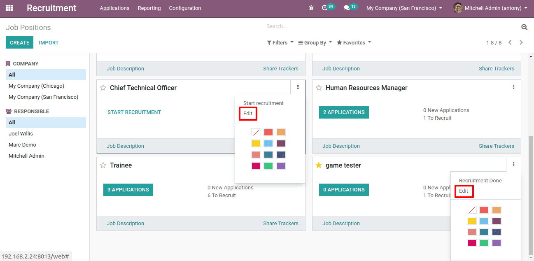This screenshot has width=534, height=261.
Task: Choose Start recruitment in Chief Technical Officer menu
Action: click(x=264, y=103)
